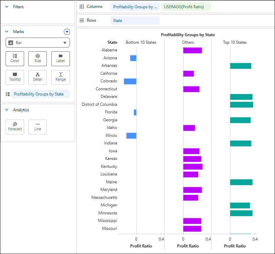Select the Maine teal bar

[x=241, y=182]
